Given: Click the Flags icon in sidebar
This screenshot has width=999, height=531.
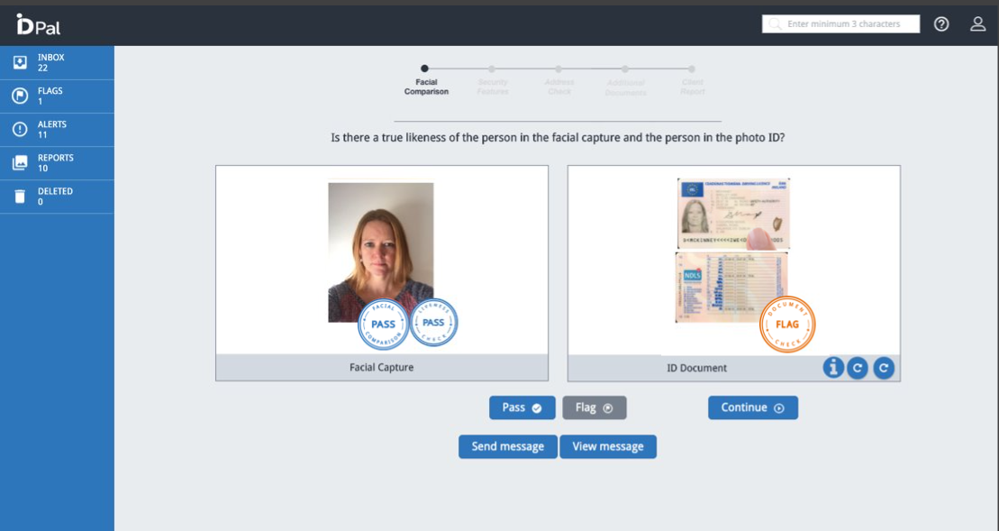Looking at the screenshot, I should (x=20, y=96).
